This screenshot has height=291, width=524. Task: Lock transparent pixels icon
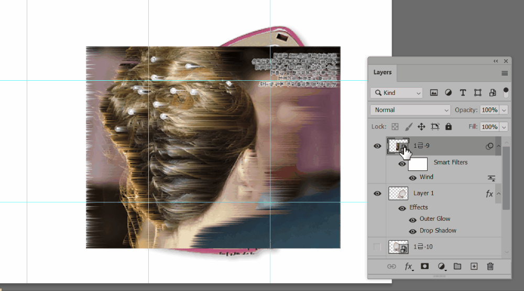(395, 127)
